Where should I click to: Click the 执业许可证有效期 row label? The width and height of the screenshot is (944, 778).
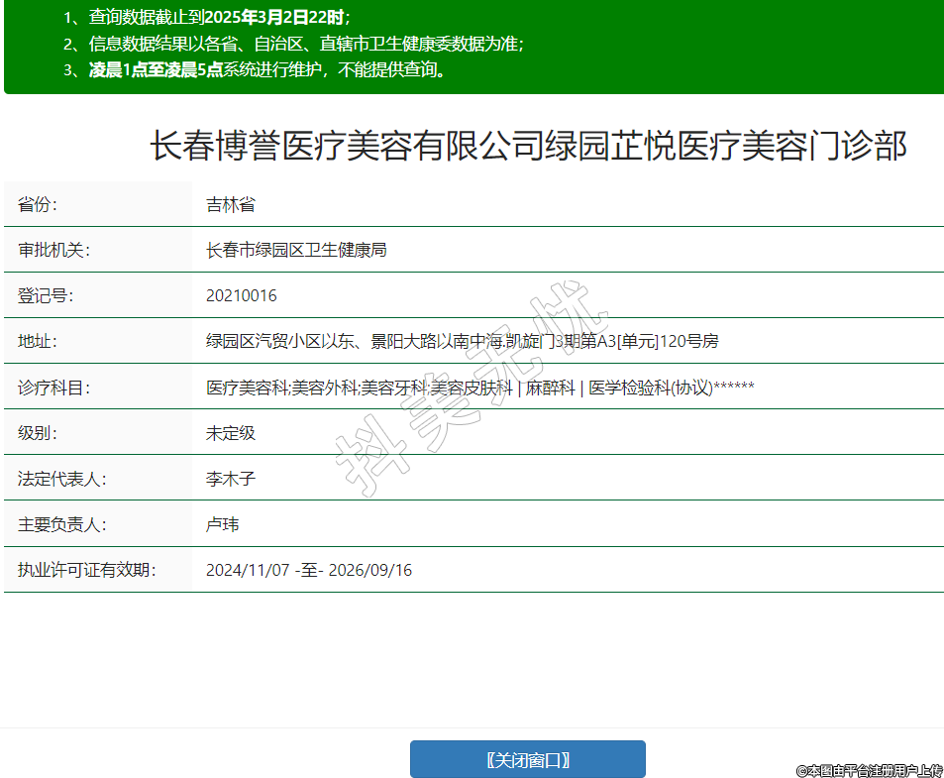[x=87, y=570]
